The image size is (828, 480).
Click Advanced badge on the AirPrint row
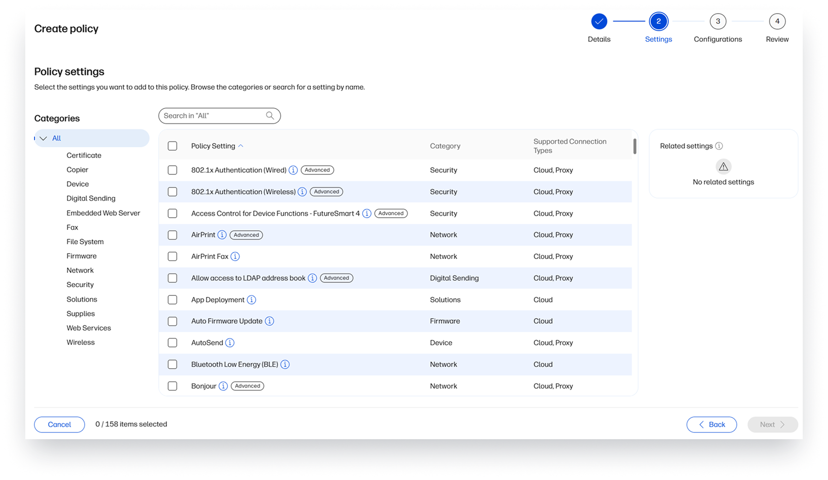pyautogui.click(x=246, y=235)
